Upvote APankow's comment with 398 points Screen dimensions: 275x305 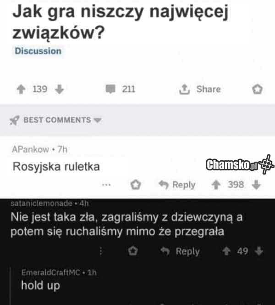(216, 185)
